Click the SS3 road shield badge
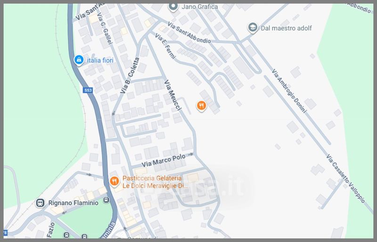 point(87,90)
